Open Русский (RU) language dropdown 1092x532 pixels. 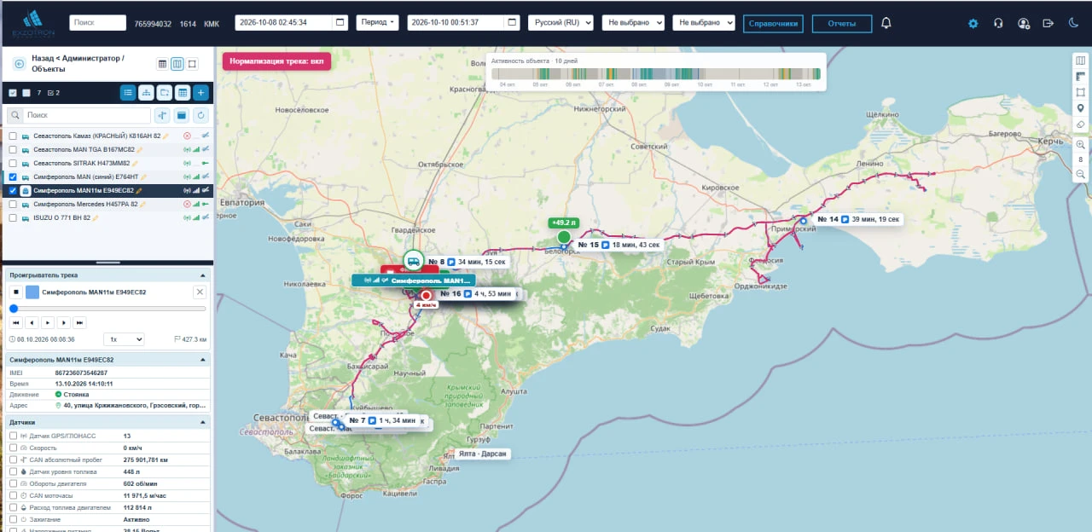(561, 23)
